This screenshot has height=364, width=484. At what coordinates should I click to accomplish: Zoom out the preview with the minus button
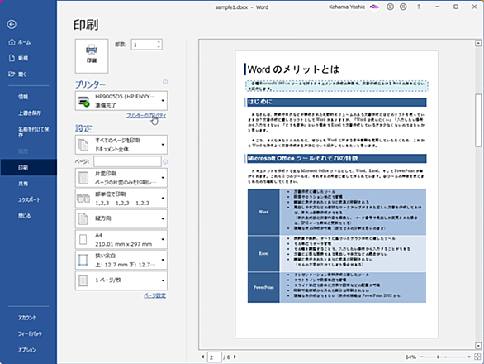422,357
